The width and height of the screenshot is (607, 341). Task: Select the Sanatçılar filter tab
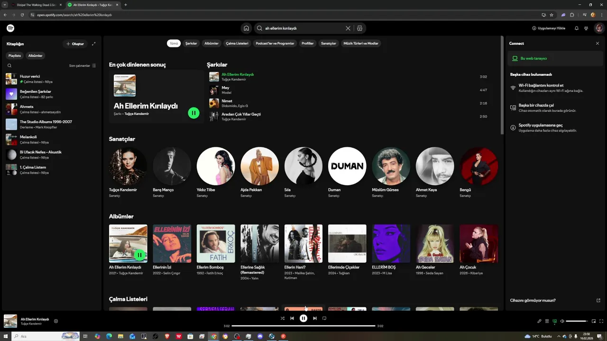coord(329,43)
